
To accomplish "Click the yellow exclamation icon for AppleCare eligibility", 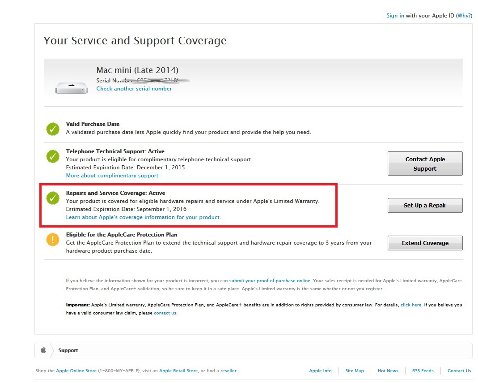I will [x=53, y=240].
